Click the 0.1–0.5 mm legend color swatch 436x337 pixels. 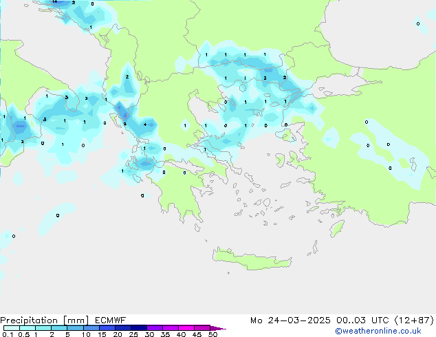pyautogui.click(x=12, y=328)
